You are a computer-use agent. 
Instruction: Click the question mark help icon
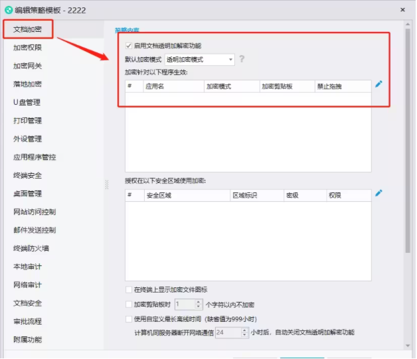[x=242, y=58]
